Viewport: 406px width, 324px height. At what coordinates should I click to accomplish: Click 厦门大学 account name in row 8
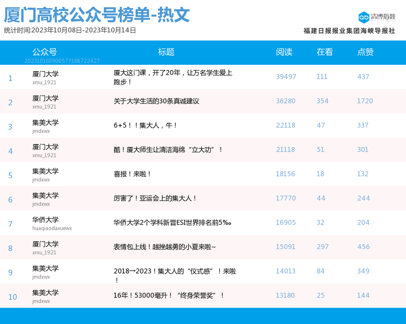click(45, 244)
